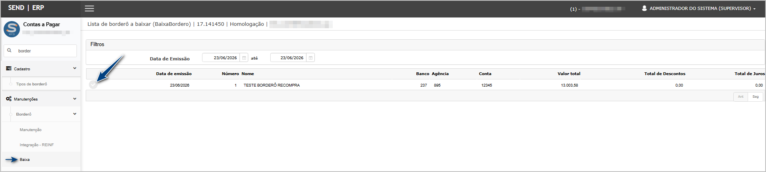Screen dimensions: 766x172
Task: Click the Filtros panel header
Action: 425,44
